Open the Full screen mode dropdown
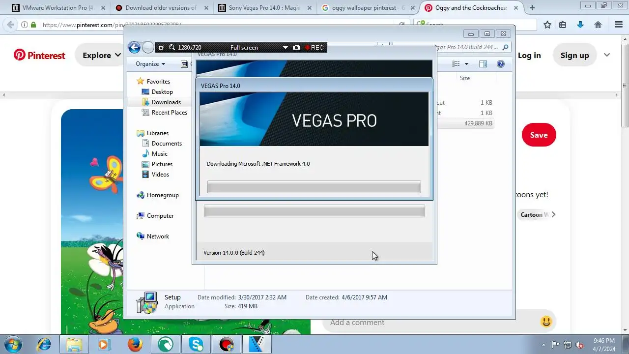629x354 pixels. tap(285, 48)
